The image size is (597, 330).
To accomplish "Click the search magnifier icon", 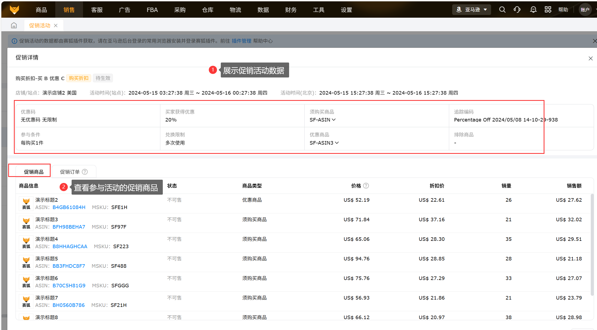I will coord(502,10).
